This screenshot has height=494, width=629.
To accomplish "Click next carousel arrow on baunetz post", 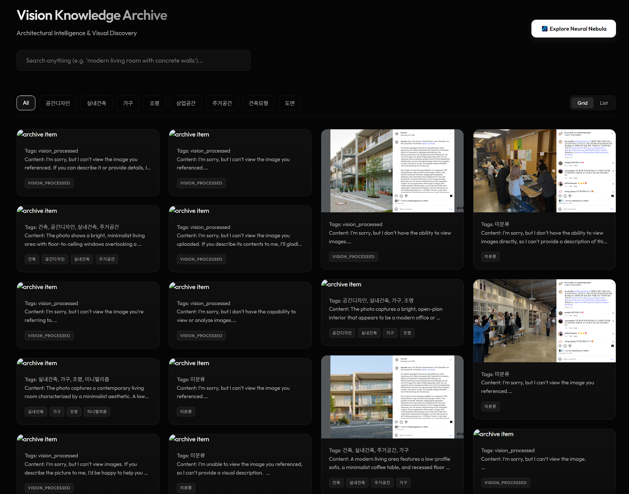I will (x=390, y=171).
